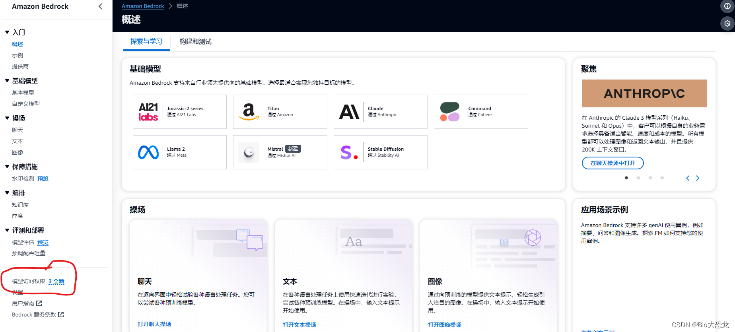Collapse the 基础模型 section
Image resolution: width=735 pixels, height=332 pixels.
(x=7, y=81)
